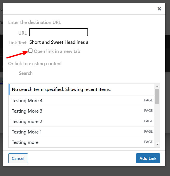Click the results list scrollbar thumb

157,96
